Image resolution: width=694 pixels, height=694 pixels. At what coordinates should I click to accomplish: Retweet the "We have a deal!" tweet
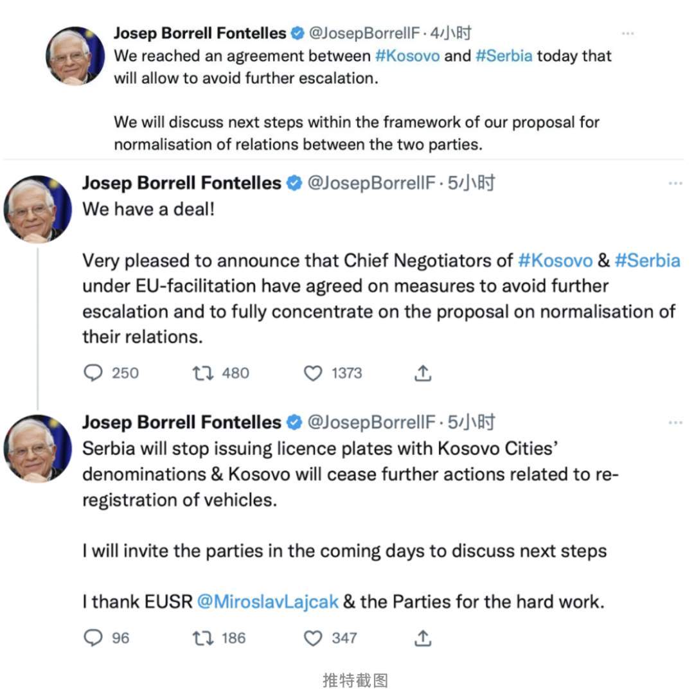203,373
